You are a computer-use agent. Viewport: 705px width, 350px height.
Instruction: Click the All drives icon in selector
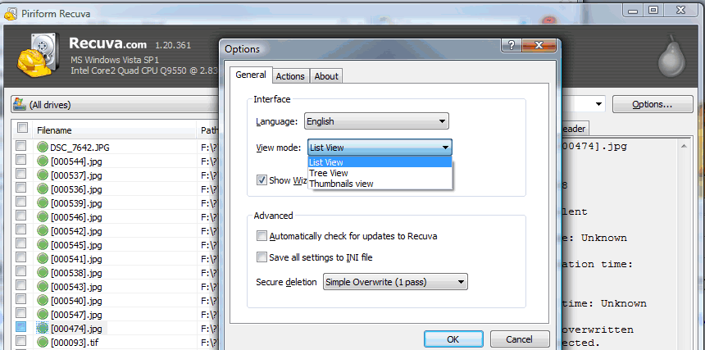[20, 104]
